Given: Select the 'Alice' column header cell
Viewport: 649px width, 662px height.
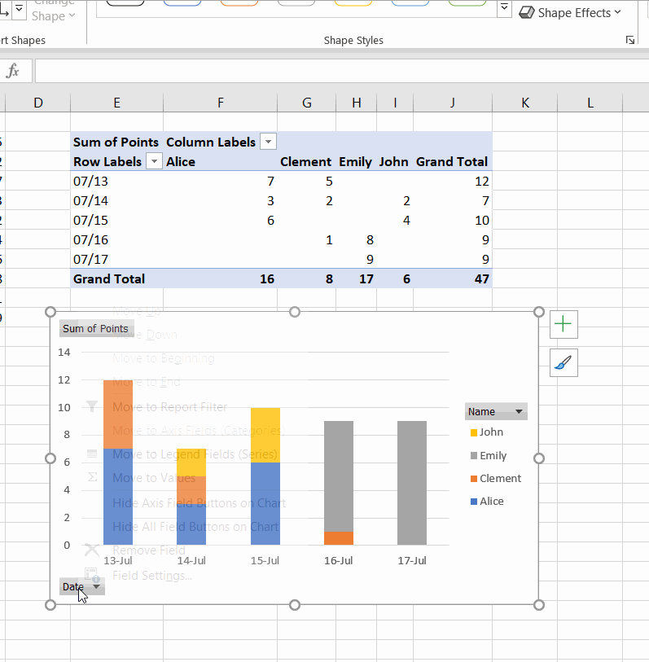Looking at the screenshot, I should click(x=221, y=161).
